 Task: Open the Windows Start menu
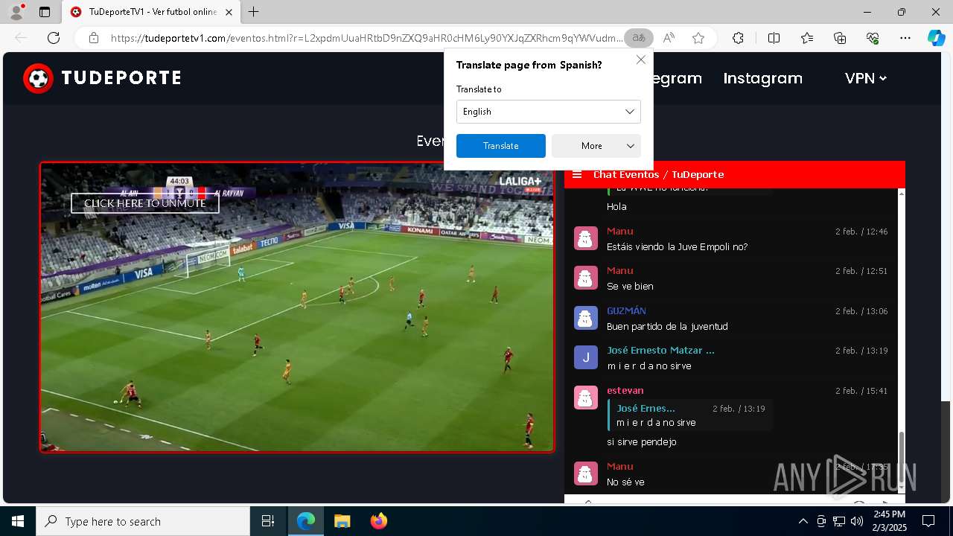(18, 521)
